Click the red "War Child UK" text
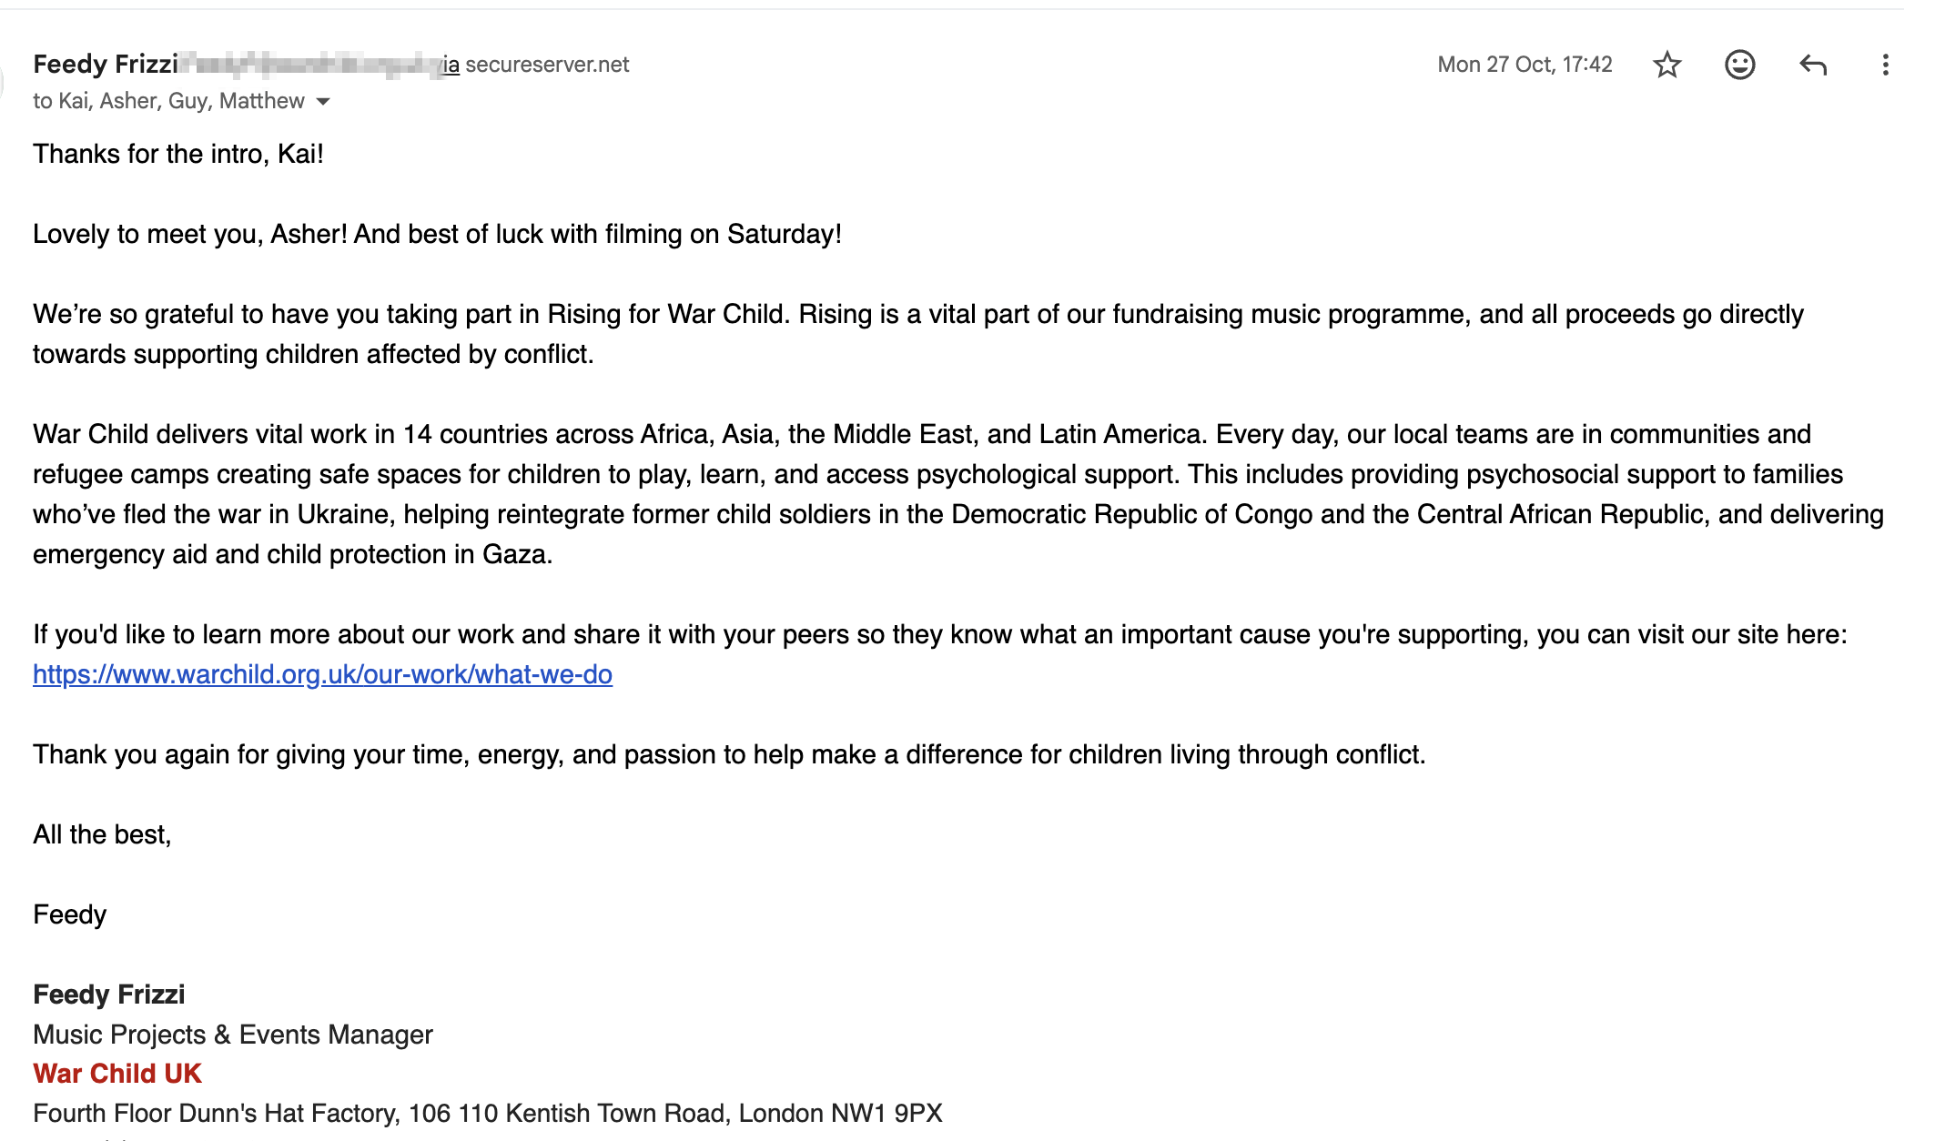Screen dimensions: 1935x1141 click(x=117, y=1074)
